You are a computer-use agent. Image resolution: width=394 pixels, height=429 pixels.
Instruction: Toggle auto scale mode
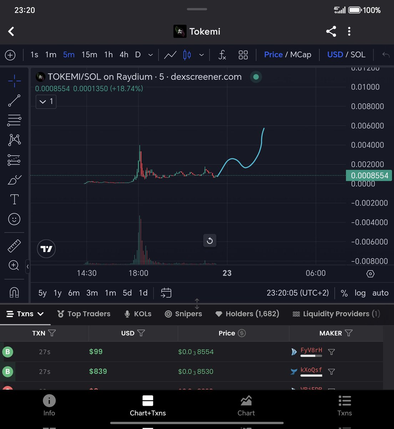click(380, 293)
